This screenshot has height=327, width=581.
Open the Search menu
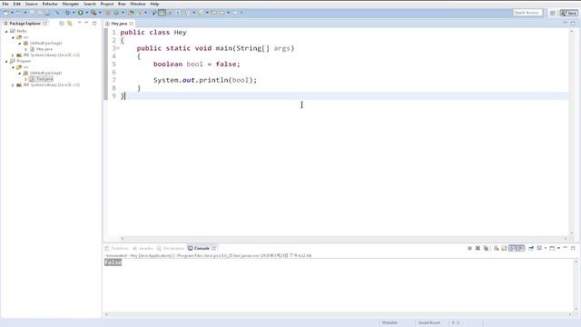(x=90, y=4)
